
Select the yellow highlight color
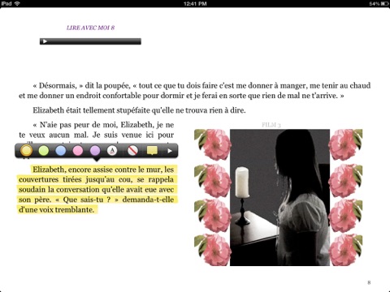point(26,151)
